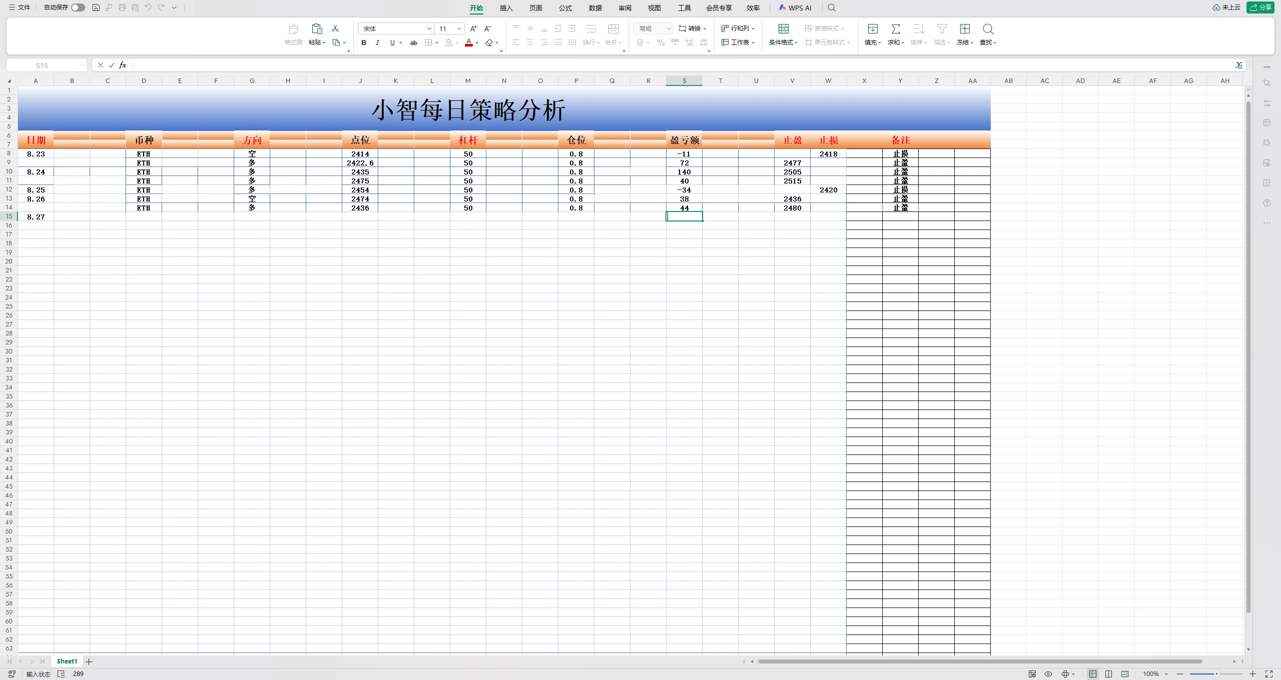The image size is (1281, 680).
Task: Select the Sheet1 sheet tab
Action: (67, 661)
